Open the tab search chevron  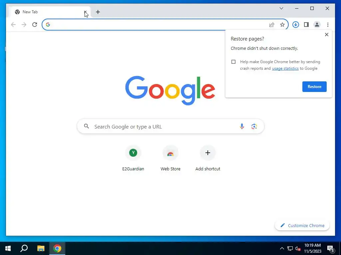(x=281, y=8)
